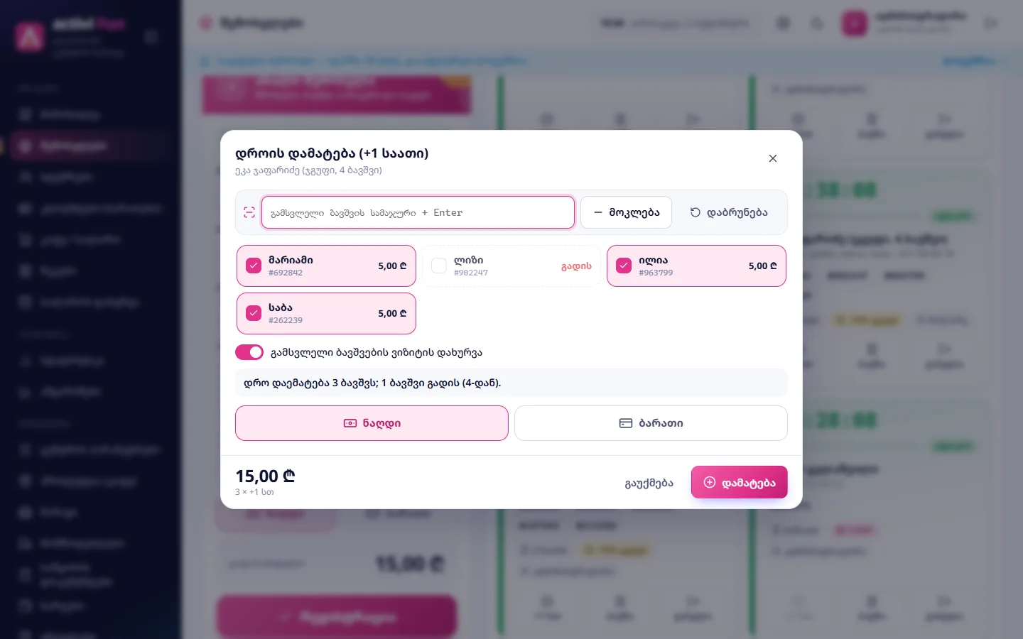Uncheck მარიამი child checkbox

coord(254,266)
